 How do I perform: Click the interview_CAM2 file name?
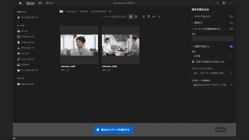click(x=110, y=66)
